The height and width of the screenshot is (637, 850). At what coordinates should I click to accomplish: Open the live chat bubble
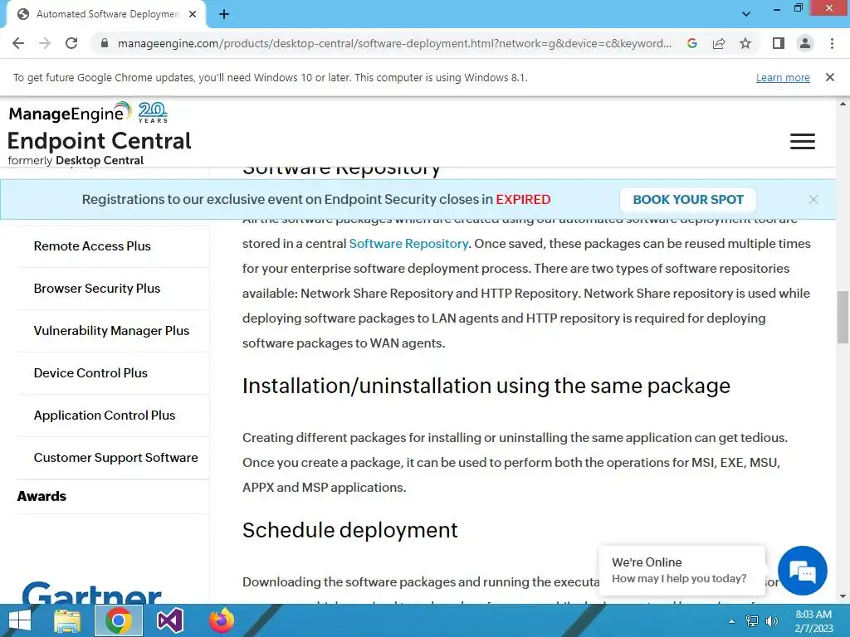click(803, 571)
